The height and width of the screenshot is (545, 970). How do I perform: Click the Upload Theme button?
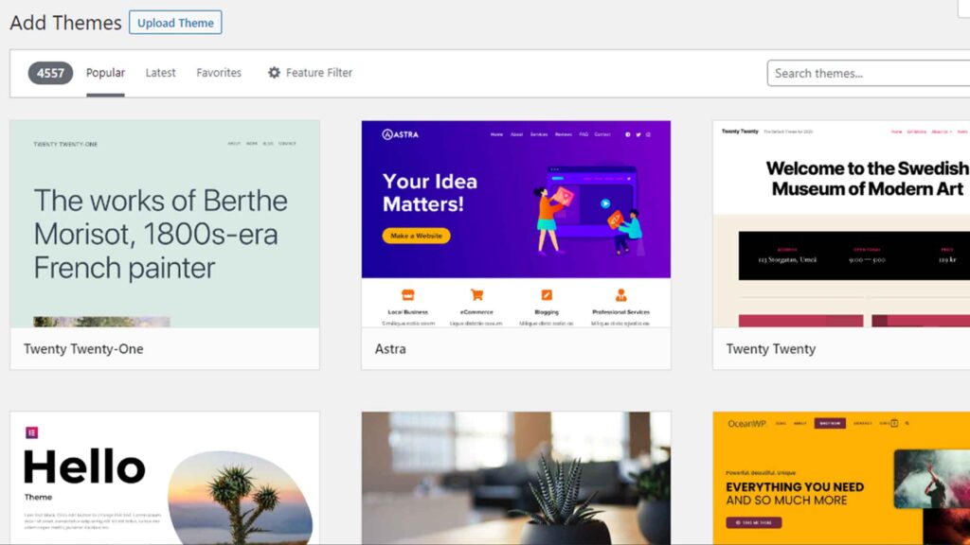tap(175, 23)
